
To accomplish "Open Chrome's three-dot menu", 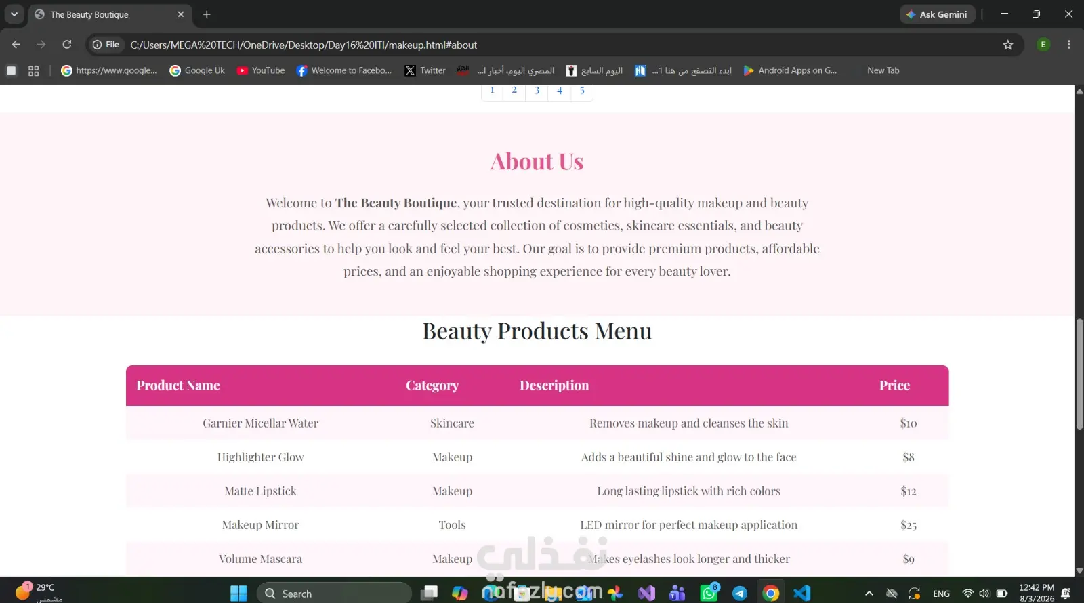I will coord(1069,45).
